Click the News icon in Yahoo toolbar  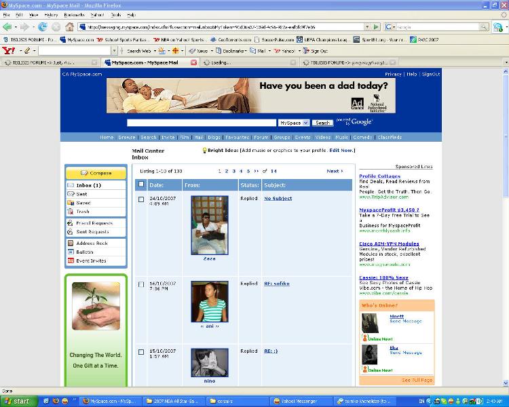(192, 51)
